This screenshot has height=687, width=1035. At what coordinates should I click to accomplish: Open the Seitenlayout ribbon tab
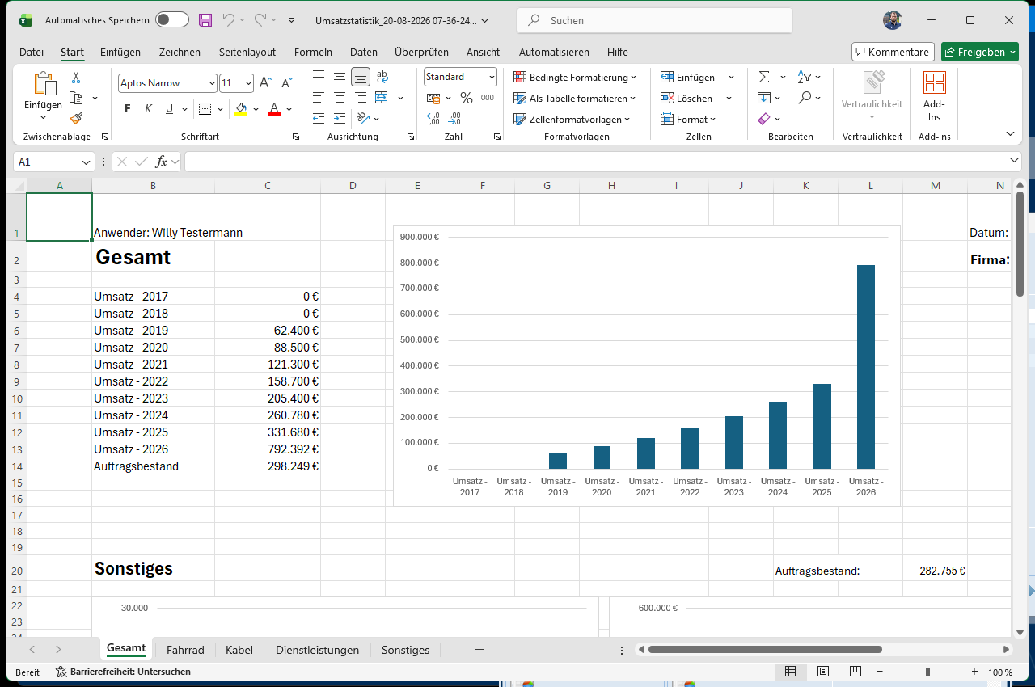pyautogui.click(x=247, y=52)
